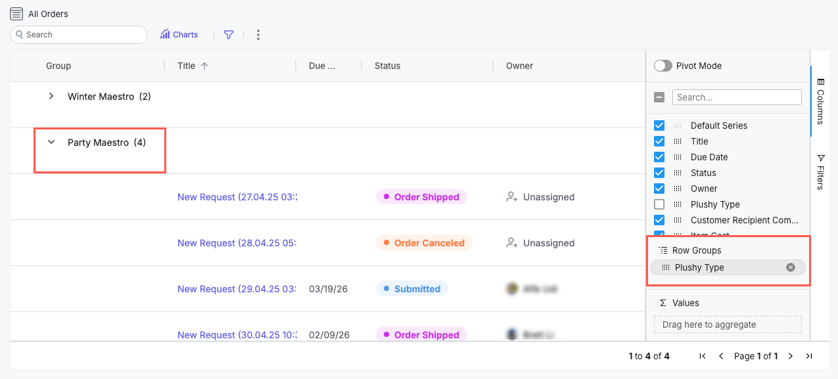838x379 pixels.
Task: Go to the last page
Action: coord(809,356)
